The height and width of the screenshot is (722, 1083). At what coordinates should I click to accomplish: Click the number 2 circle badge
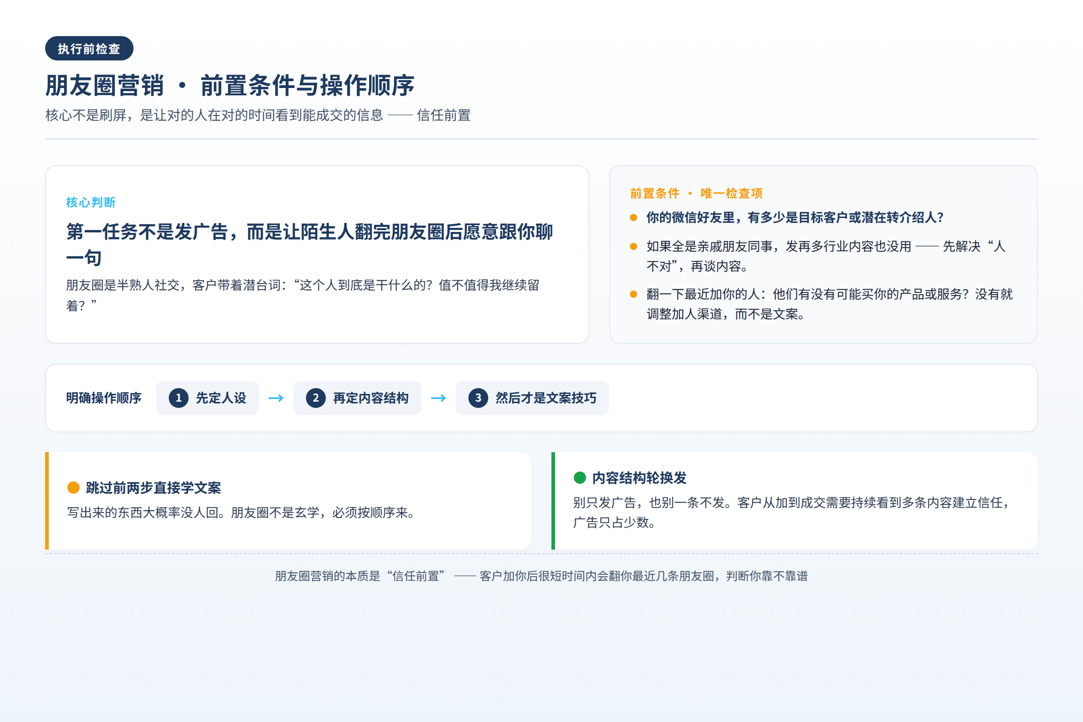point(316,398)
